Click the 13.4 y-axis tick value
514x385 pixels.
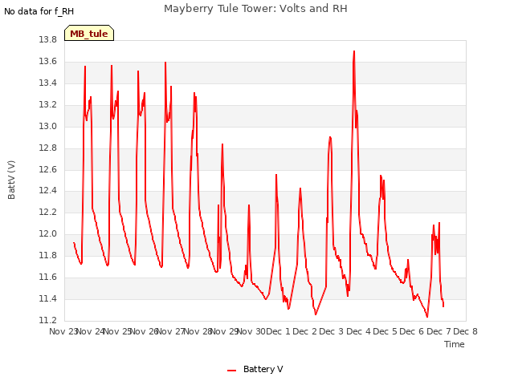click(48, 83)
